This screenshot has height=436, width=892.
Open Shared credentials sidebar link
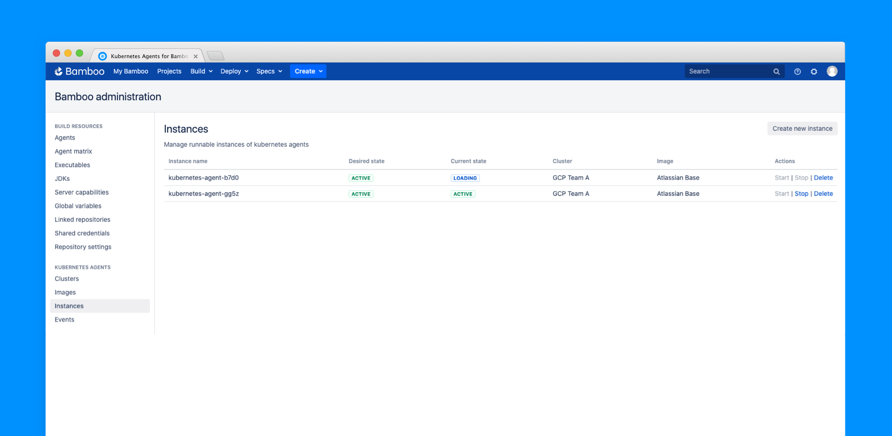click(82, 233)
